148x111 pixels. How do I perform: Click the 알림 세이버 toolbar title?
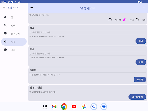(88, 8)
